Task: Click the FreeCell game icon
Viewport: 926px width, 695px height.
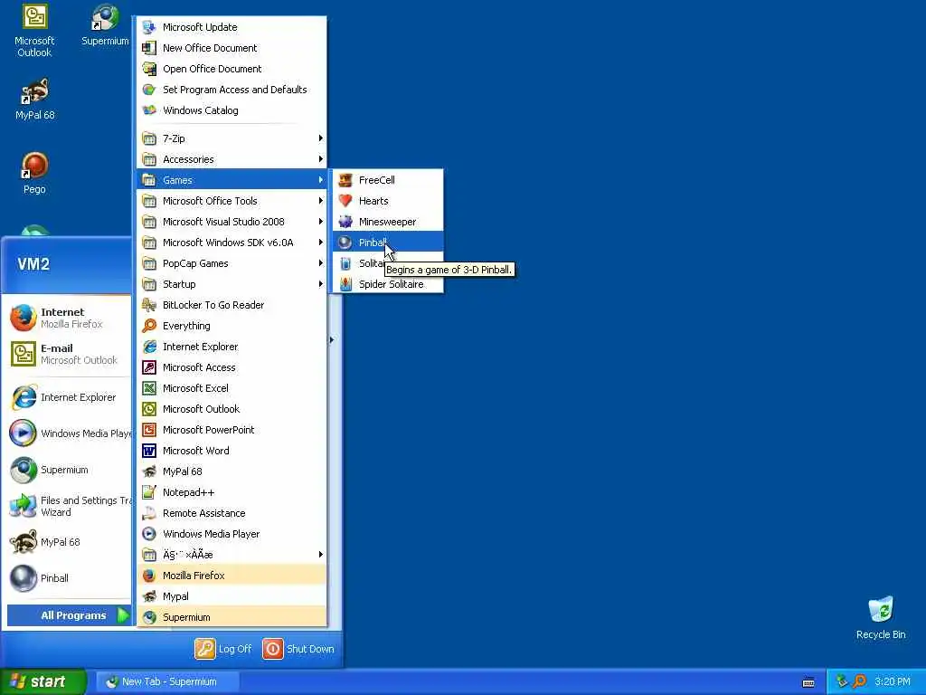Action: [345, 180]
